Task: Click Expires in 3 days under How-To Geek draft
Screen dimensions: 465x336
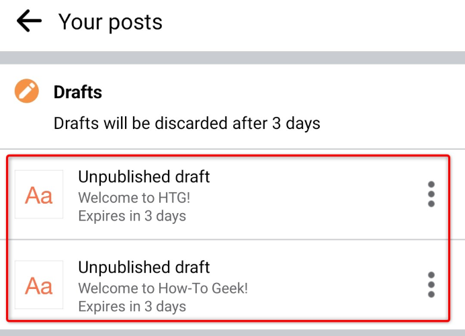Action: (132, 306)
